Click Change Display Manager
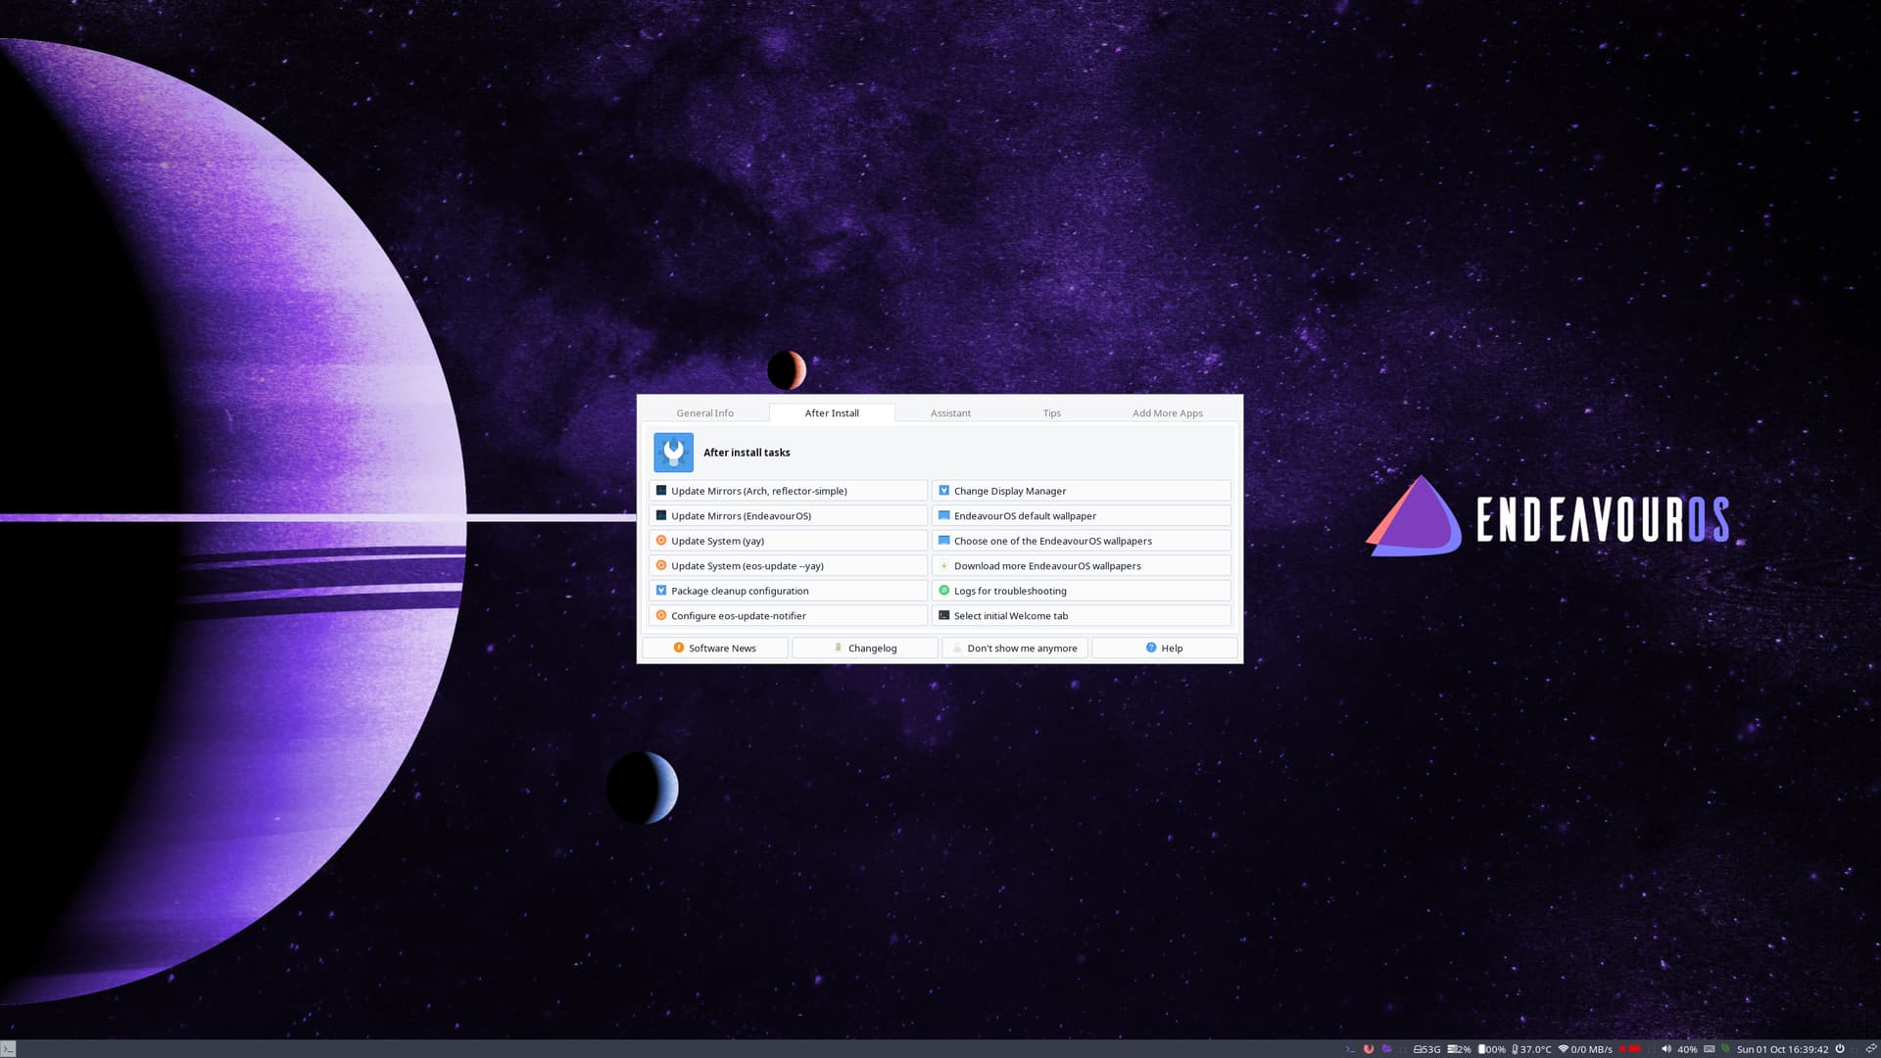The width and height of the screenshot is (1881, 1058). 1081,491
